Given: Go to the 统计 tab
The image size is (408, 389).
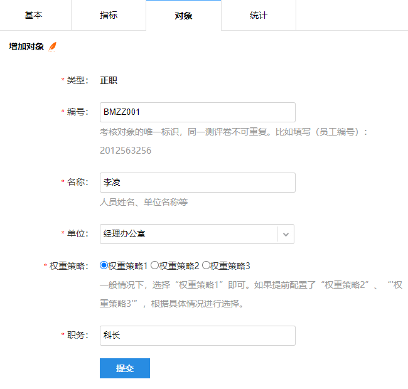Looking at the screenshot, I should [x=258, y=15].
